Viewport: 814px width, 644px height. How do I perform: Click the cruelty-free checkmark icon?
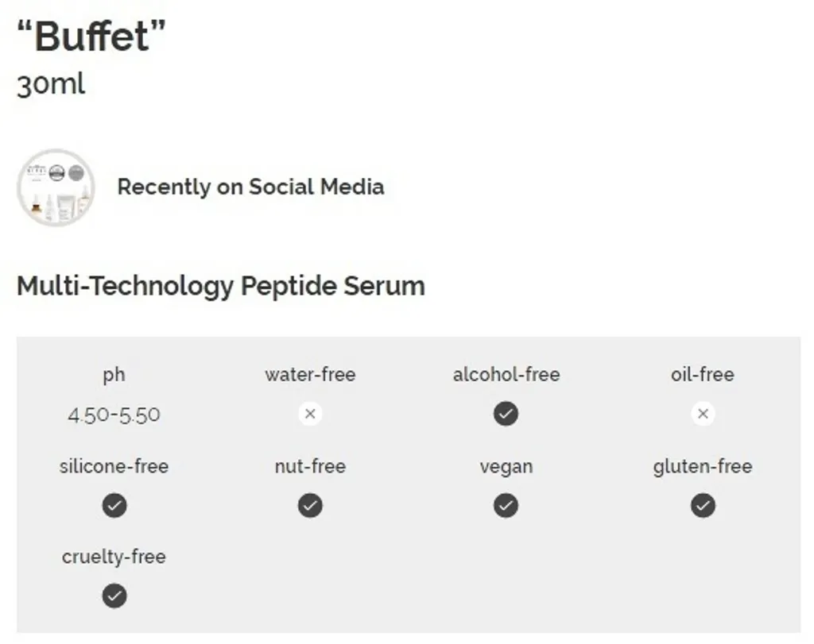(114, 596)
